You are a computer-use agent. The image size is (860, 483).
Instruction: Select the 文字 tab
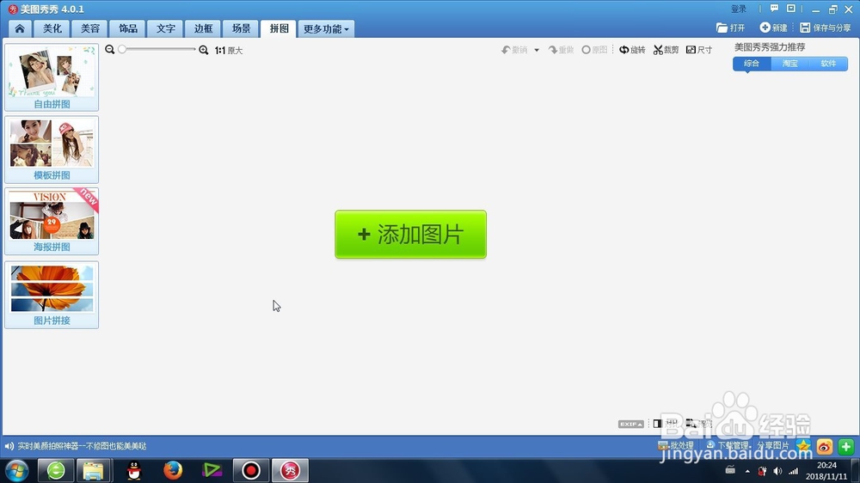165,28
